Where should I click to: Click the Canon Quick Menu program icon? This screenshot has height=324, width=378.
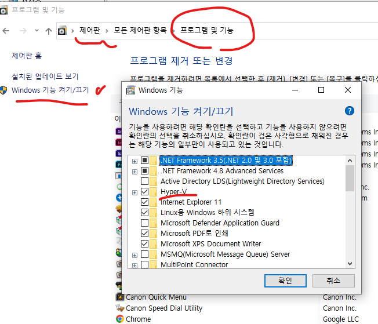[120, 297]
